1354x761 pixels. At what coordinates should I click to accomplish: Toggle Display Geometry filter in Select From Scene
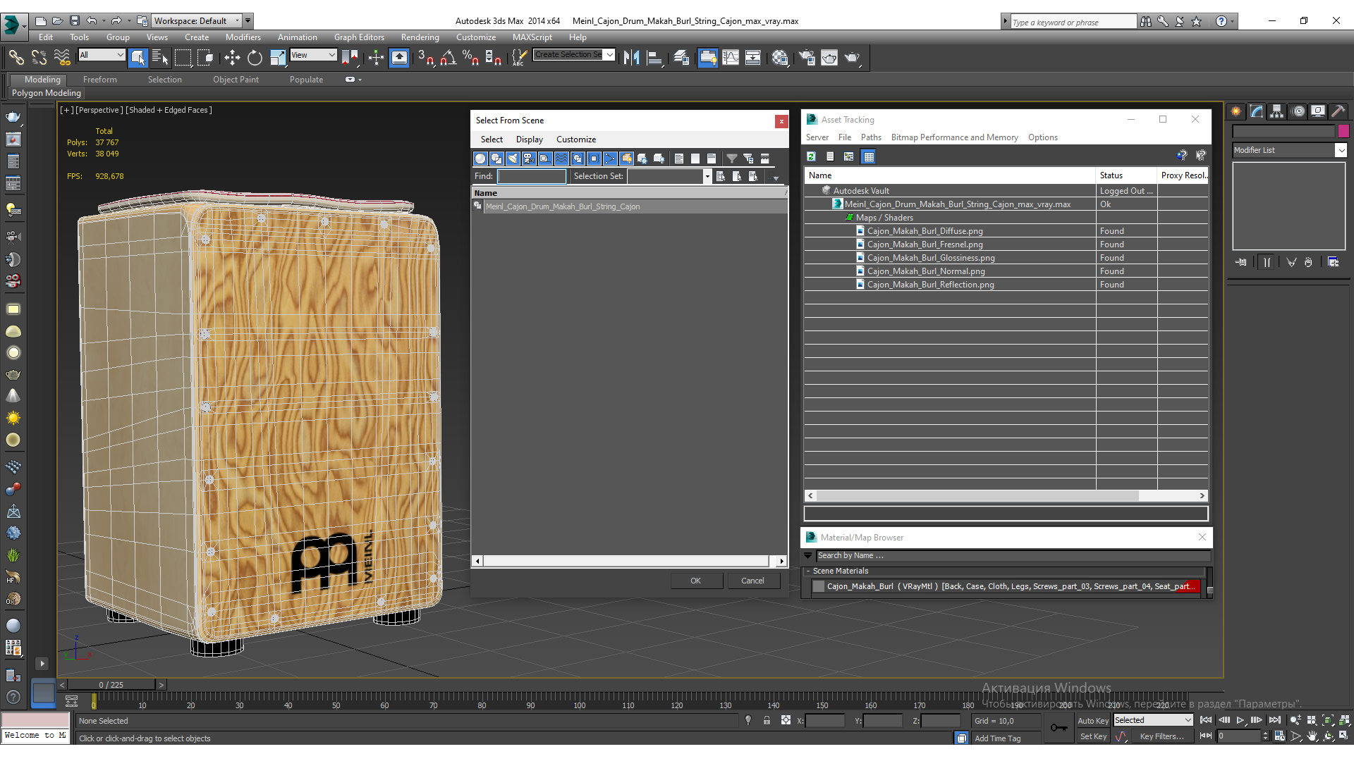[x=480, y=159]
